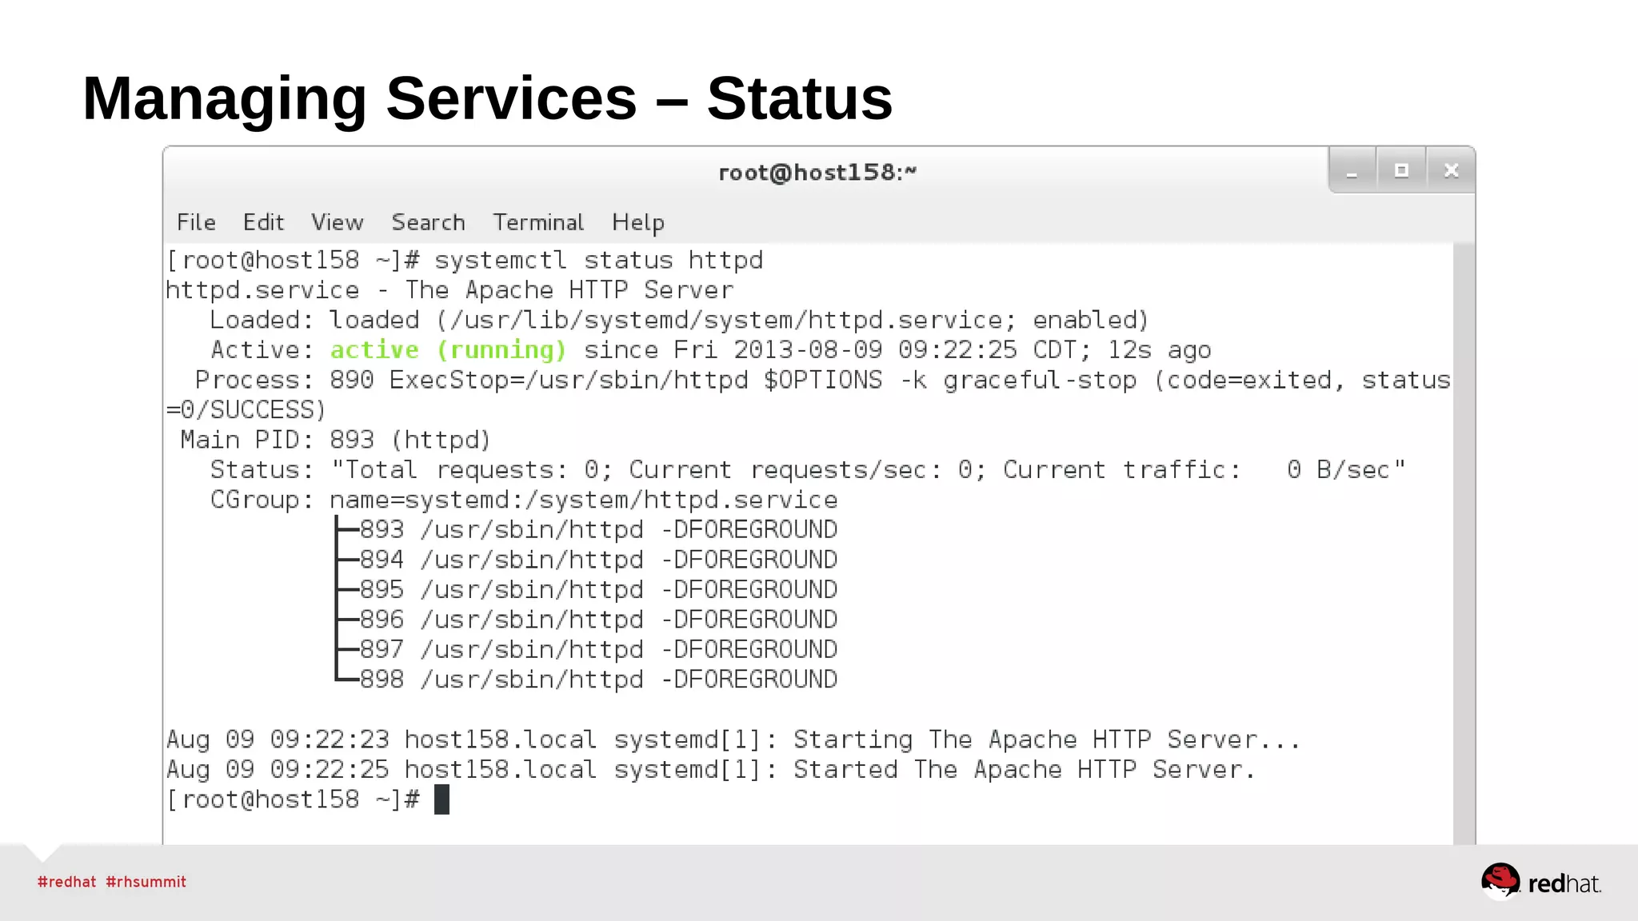Click the #rhsummit hashtag
This screenshot has width=1638, height=921.
click(x=146, y=882)
